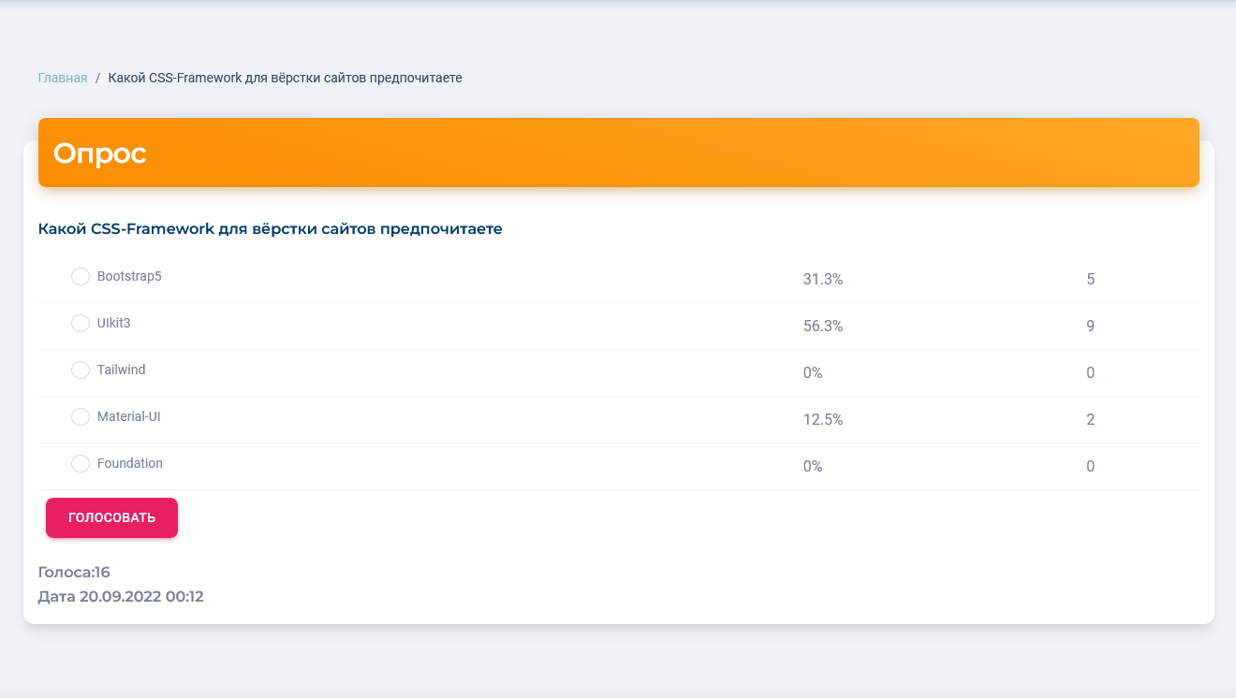Click the Bootstrap5 vote count 5
Image resolution: width=1236 pixels, height=698 pixels.
pyautogui.click(x=1091, y=279)
